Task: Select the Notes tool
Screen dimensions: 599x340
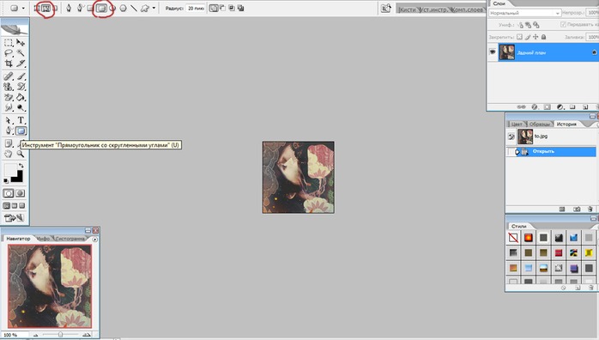Action: [x=9, y=143]
